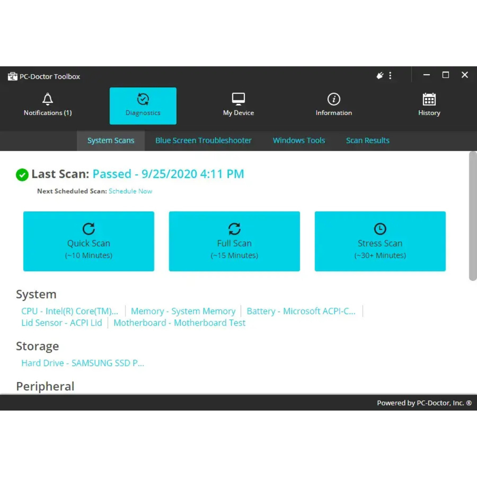477x477 pixels.
Task: Click the Peripheral section heading
Action: point(45,386)
